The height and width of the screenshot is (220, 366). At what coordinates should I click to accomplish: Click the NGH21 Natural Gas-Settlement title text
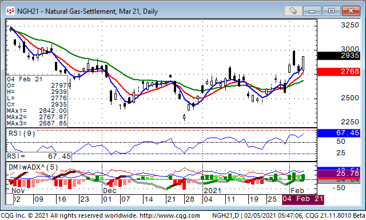coord(87,11)
